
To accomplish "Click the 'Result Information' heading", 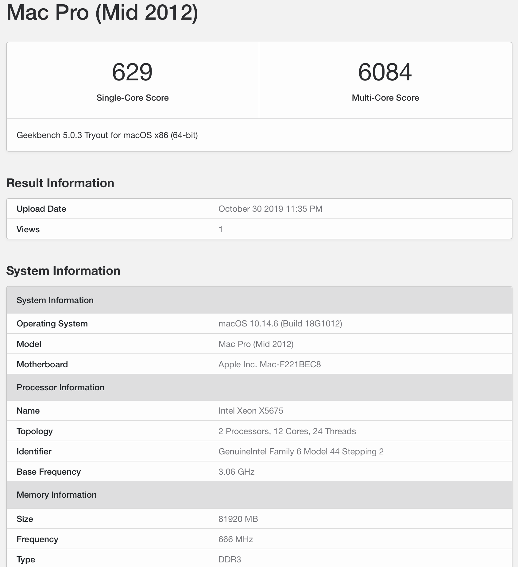I will coord(60,183).
